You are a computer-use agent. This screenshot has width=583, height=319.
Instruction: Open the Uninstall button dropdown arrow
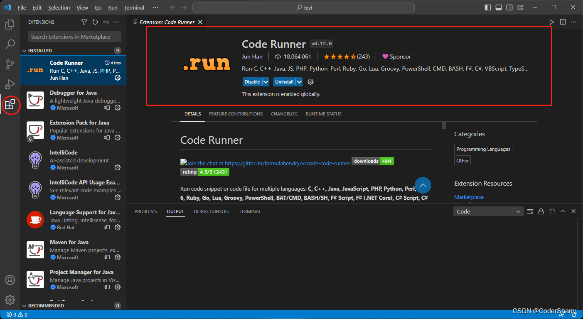(299, 82)
